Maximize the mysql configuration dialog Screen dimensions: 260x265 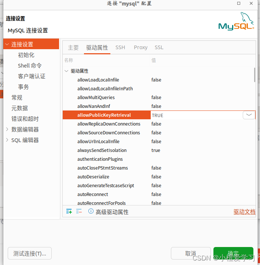point(239,3)
